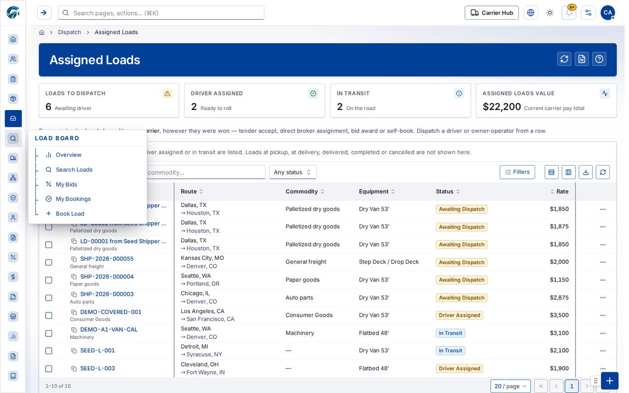Switch theme using the sun icon

(x=550, y=13)
